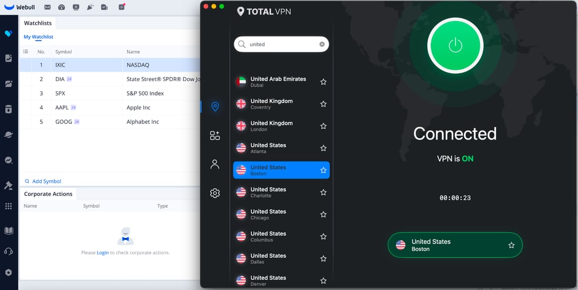Open the trend picture icon in Webull sidebar
The width and height of the screenshot is (578, 290).
(x=8, y=84)
